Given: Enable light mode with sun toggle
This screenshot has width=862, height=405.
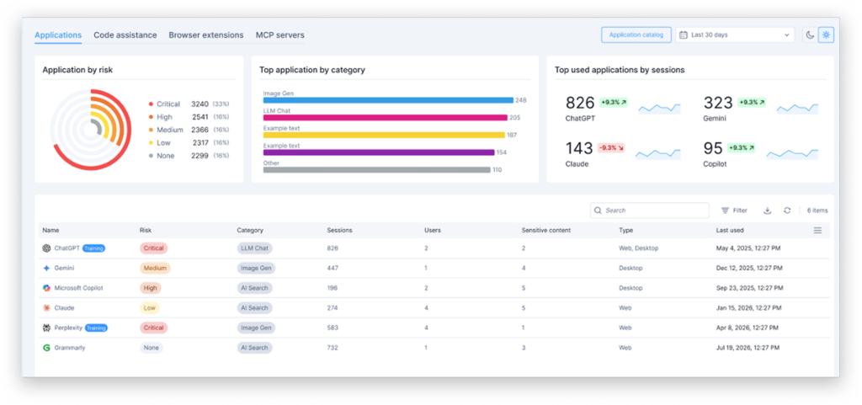Looking at the screenshot, I should [x=826, y=35].
